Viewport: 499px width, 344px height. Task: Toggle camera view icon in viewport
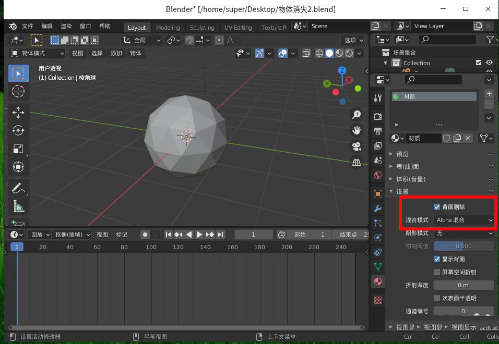click(357, 146)
